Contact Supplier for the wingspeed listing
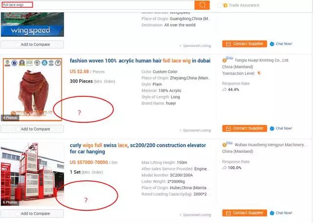Image resolution: width=313 pixels, height=223 pixels. (x=245, y=44)
